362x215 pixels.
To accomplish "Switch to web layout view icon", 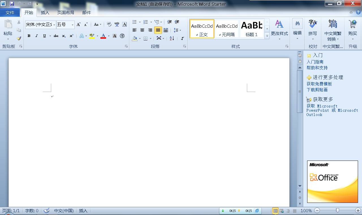I will [282, 211].
